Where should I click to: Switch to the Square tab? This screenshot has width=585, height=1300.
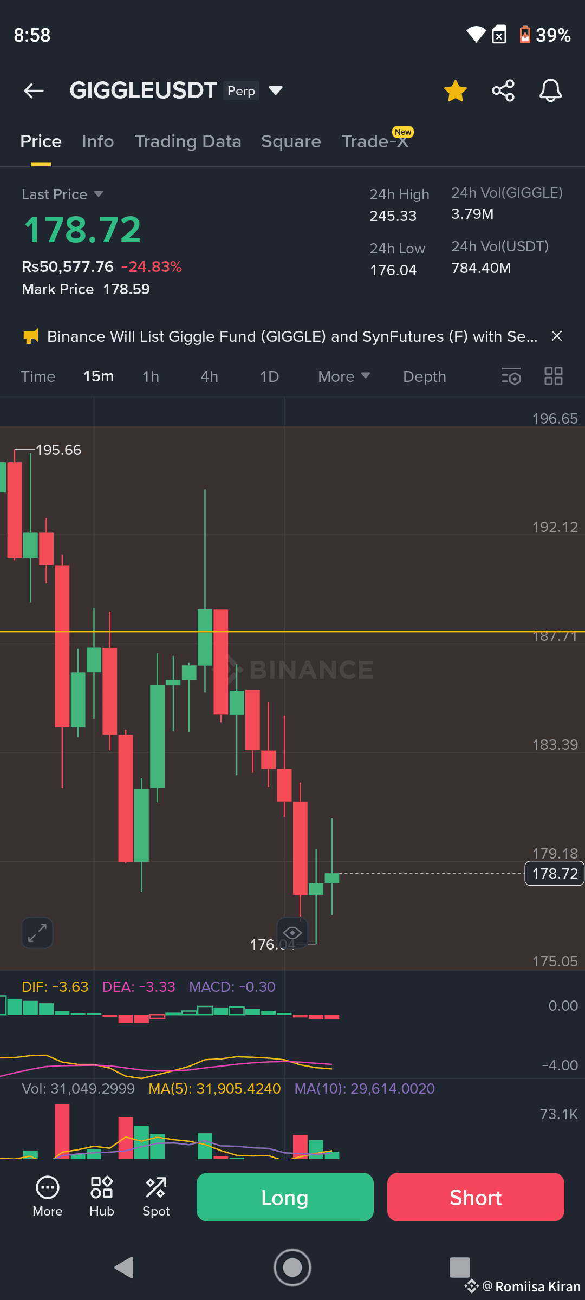[x=291, y=142]
